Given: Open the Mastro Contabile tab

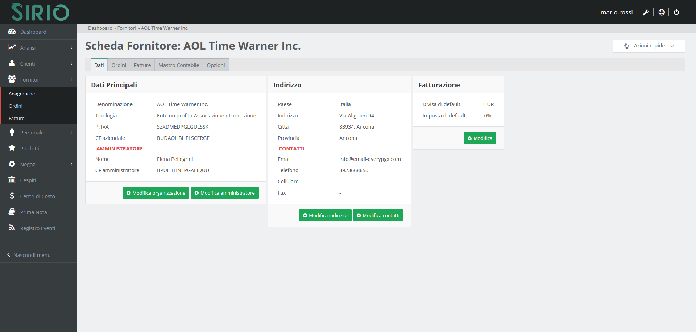Looking at the screenshot, I should coord(179,65).
